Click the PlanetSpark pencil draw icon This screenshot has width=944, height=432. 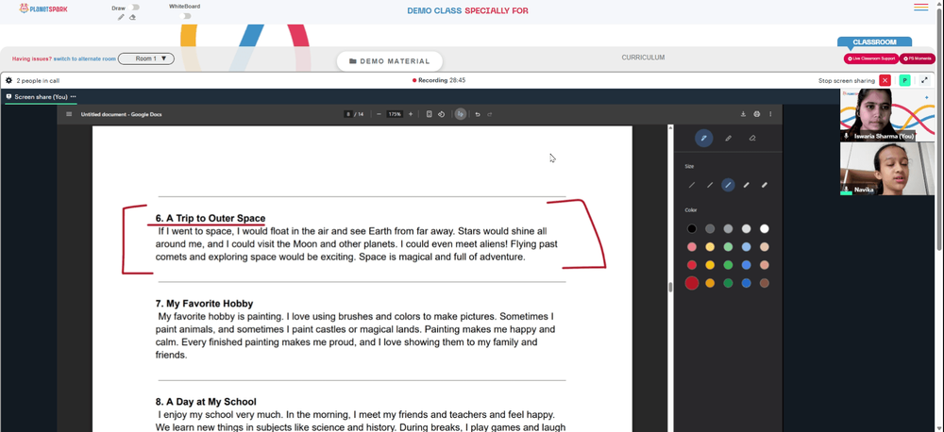[x=121, y=17]
